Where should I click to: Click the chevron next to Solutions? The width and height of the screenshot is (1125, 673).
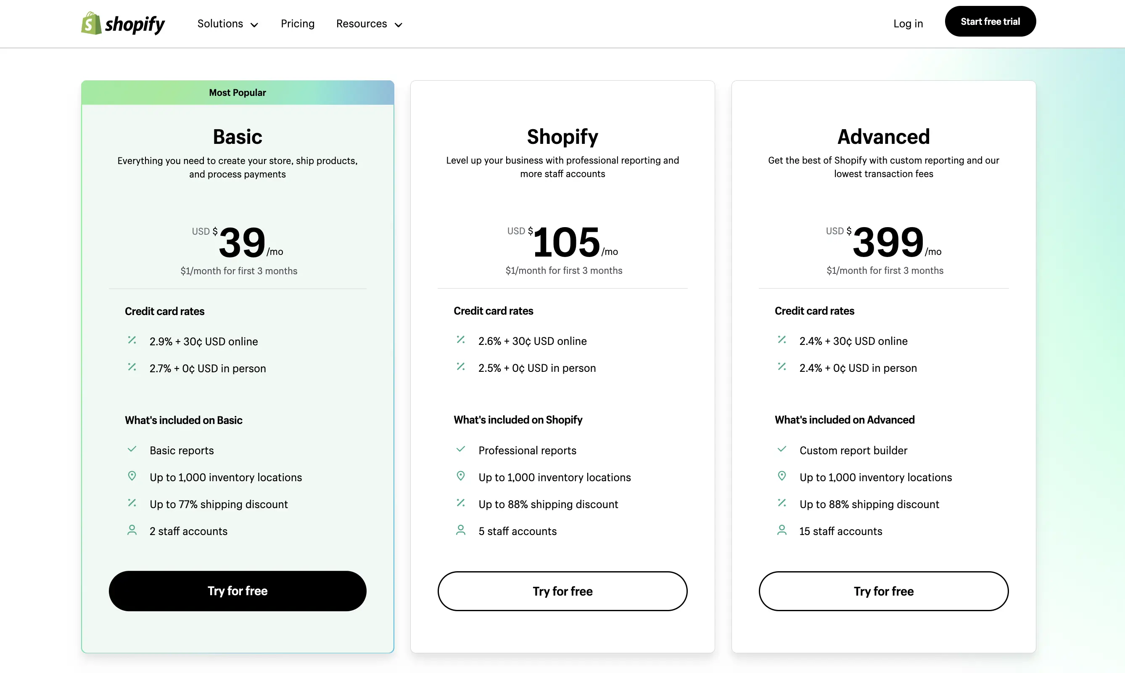pos(255,25)
